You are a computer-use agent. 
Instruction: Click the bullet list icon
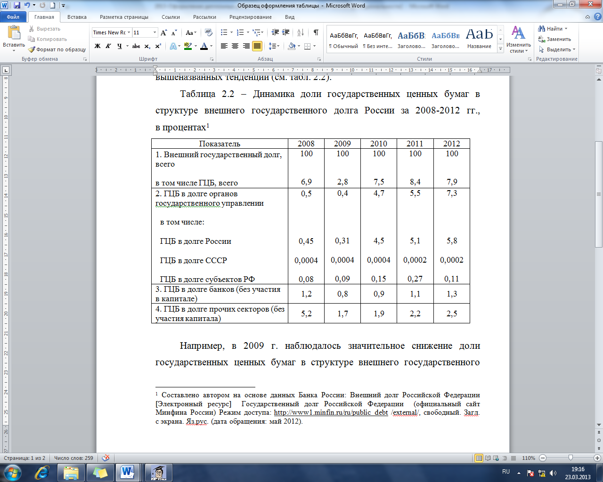[x=224, y=32]
